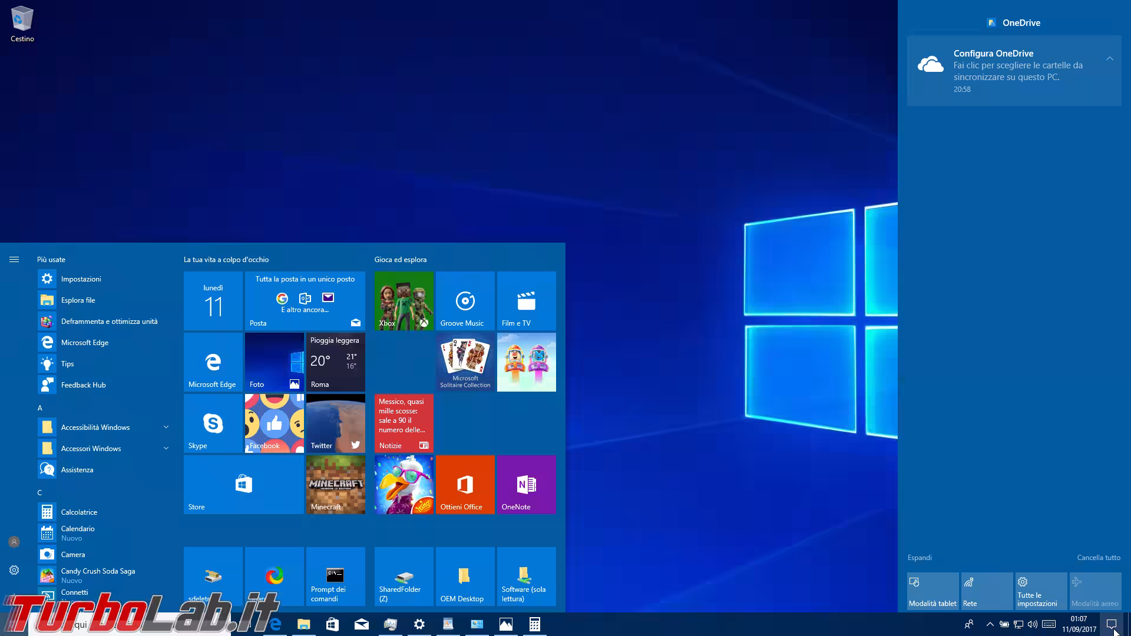Enable Modalità aereo quick action

pyautogui.click(x=1095, y=591)
